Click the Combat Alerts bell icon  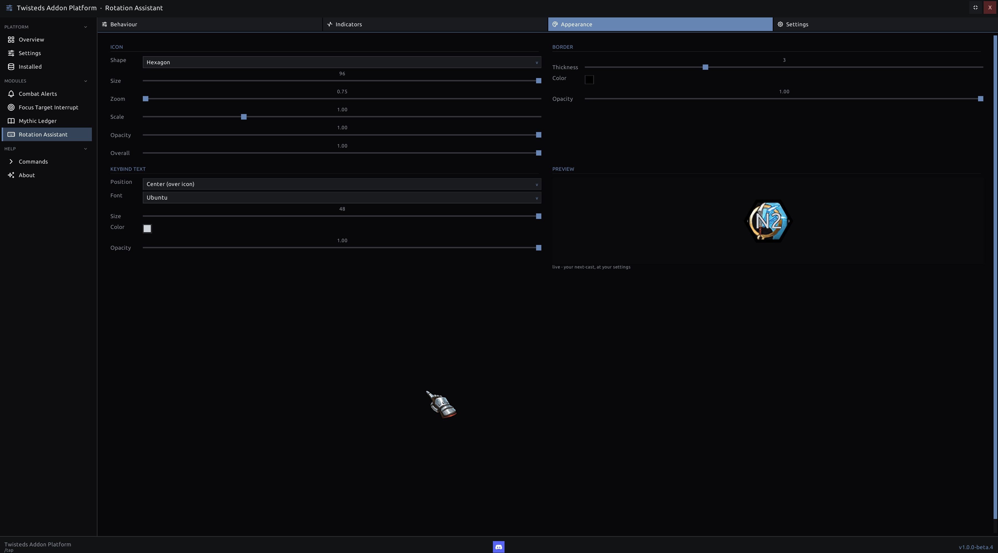tap(11, 94)
